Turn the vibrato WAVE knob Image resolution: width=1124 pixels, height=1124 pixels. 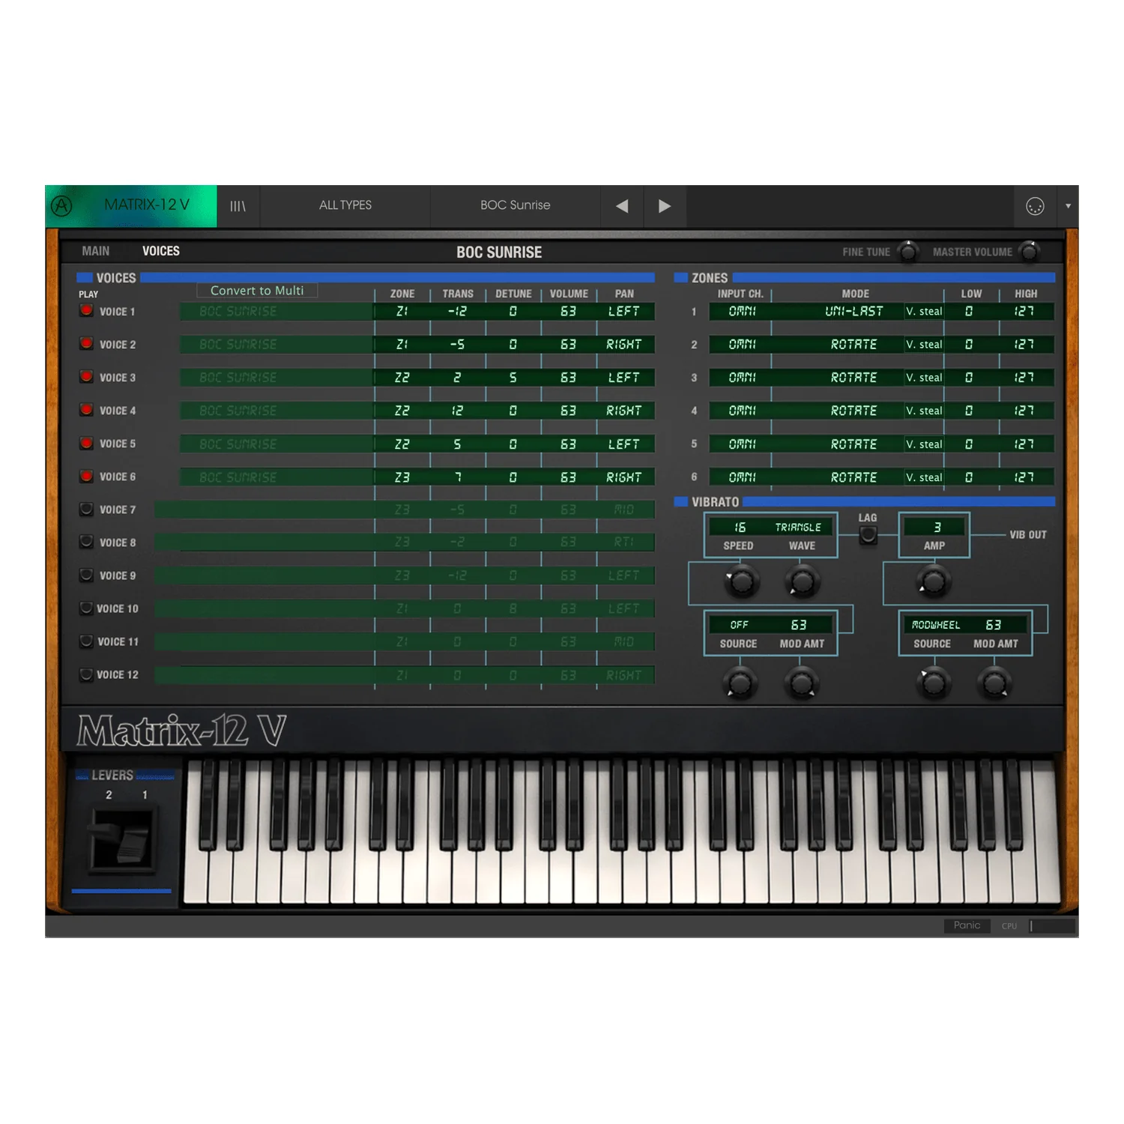coord(802,581)
